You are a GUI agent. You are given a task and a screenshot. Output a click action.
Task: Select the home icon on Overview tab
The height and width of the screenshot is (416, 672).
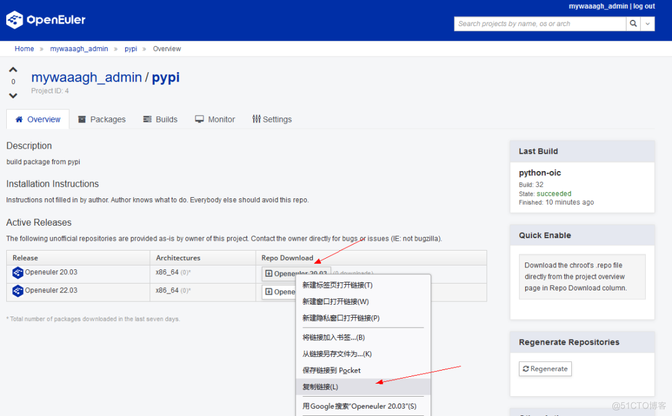[21, 119]
